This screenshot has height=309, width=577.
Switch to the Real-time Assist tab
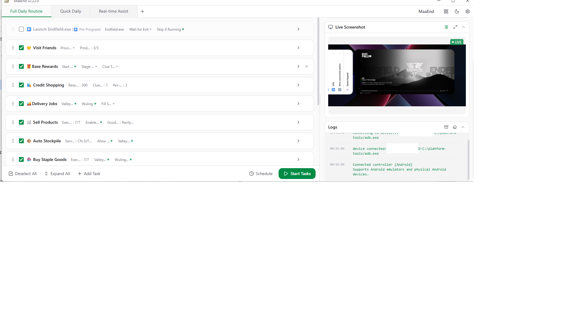[x=114, y=11]
